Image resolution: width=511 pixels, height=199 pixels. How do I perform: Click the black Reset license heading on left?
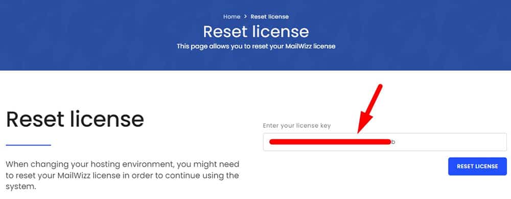pos(75,119)
